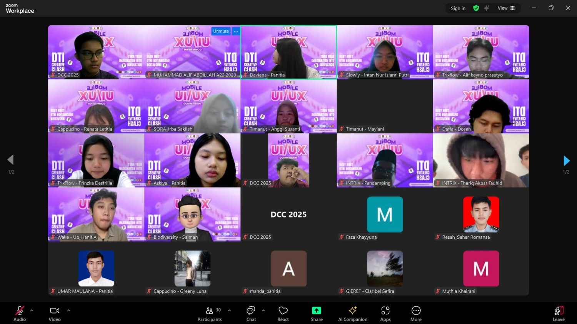This screenshot has height=324, width=577.
Task: Select INTRIX - Pendamping video tile
Action: point(385,160)
